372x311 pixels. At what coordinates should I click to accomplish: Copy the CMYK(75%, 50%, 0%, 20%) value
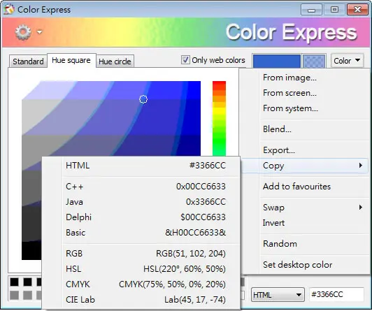point(141,284)
